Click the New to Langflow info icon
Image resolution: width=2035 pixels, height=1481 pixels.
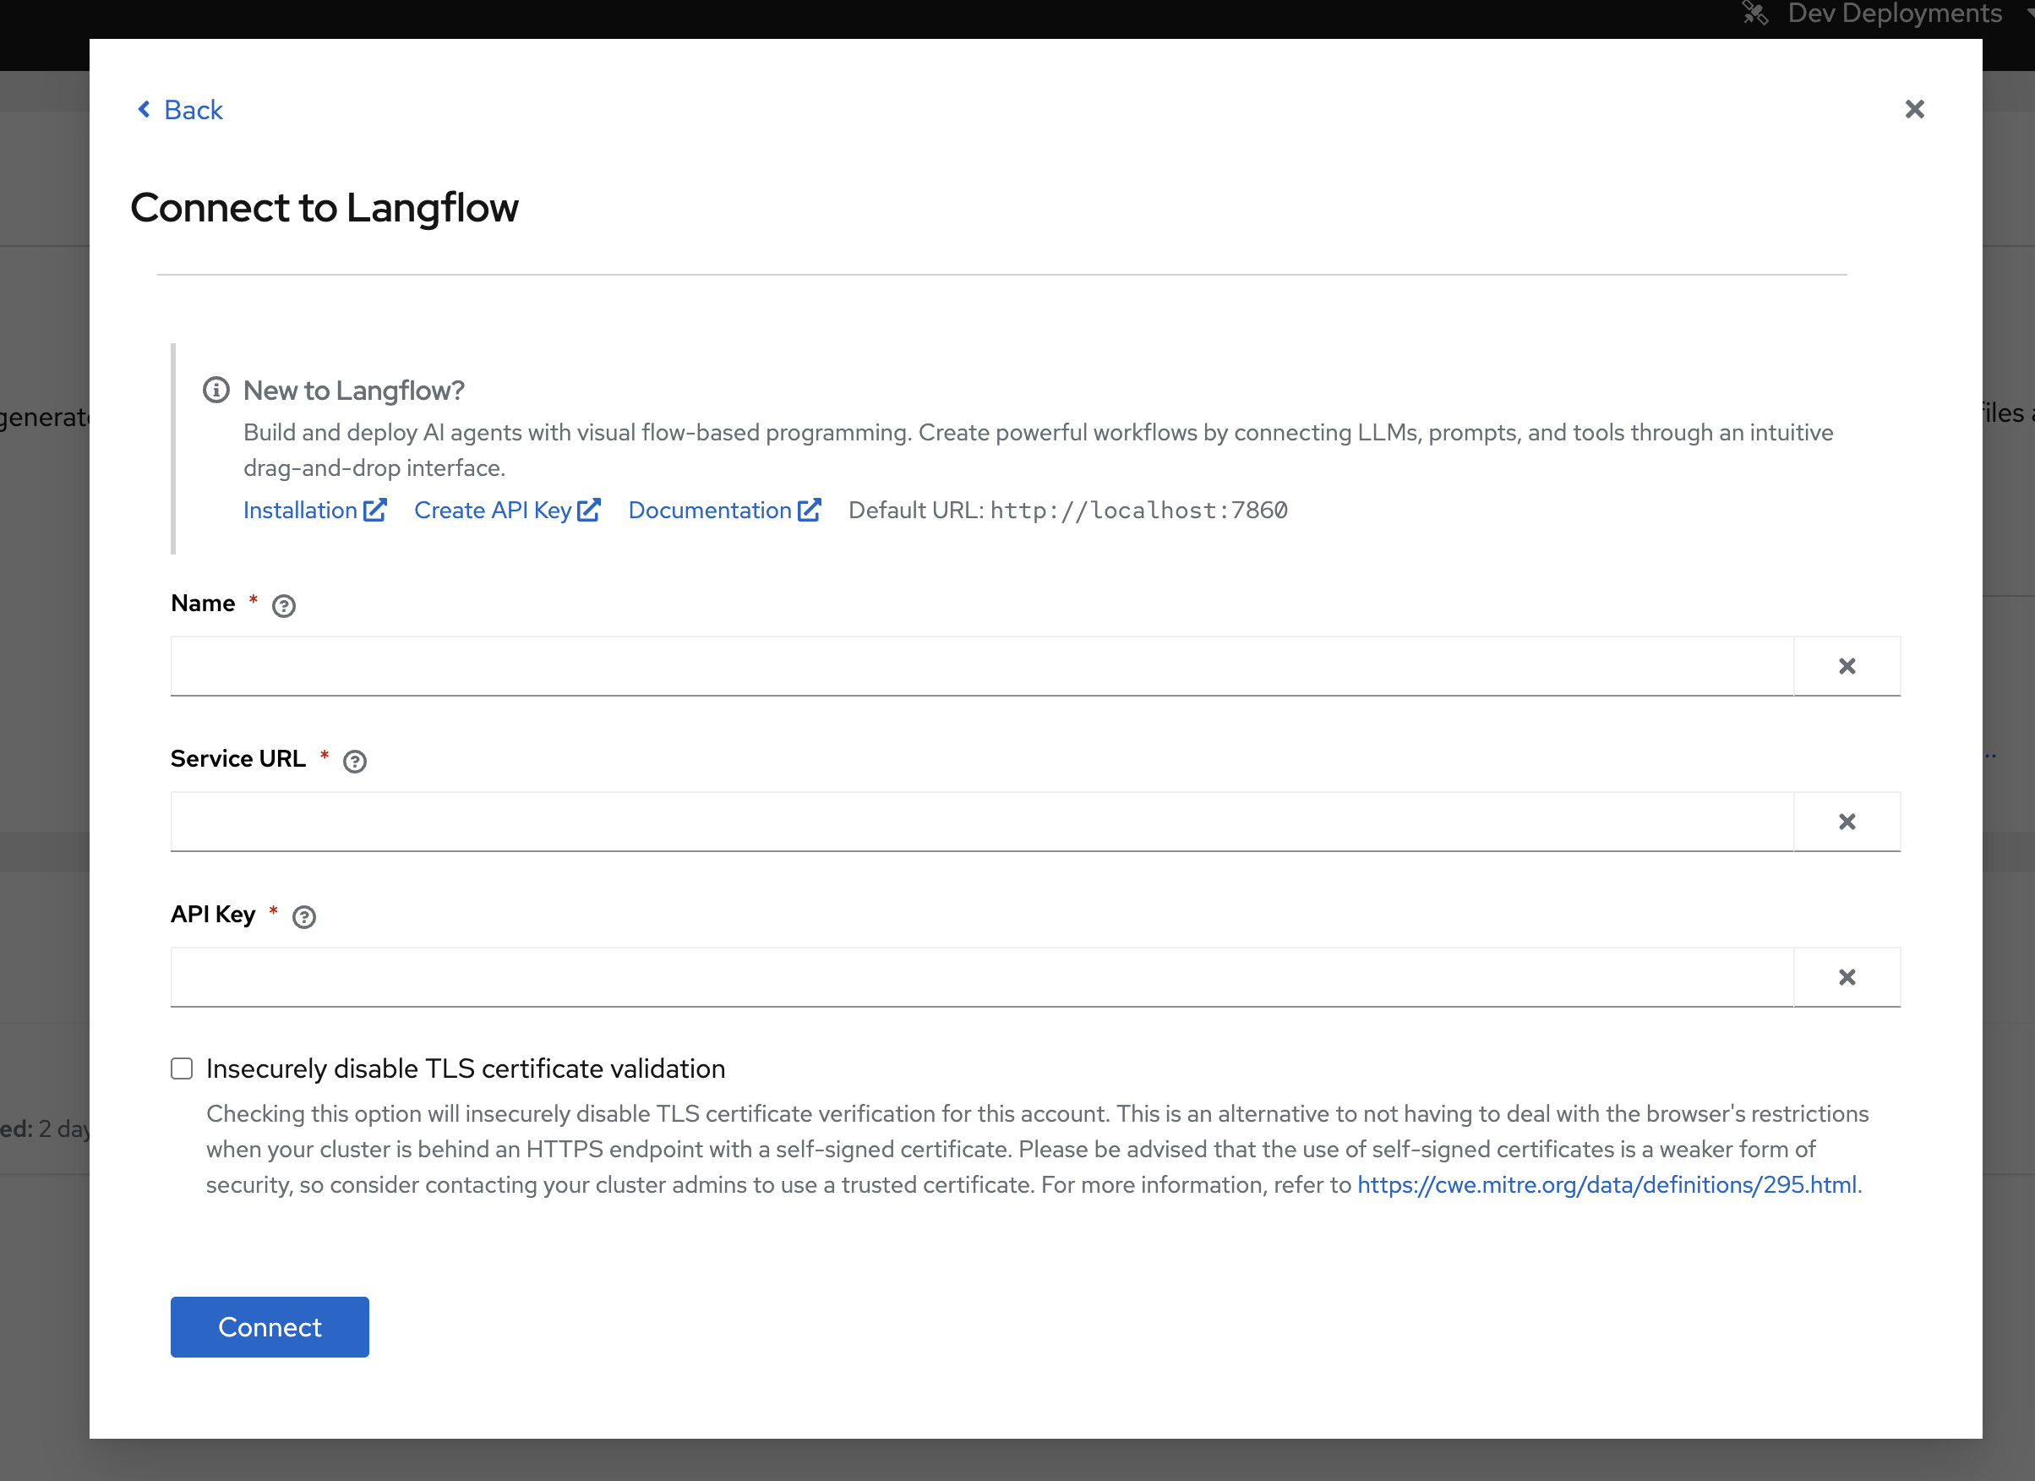[x=216, y=391]
